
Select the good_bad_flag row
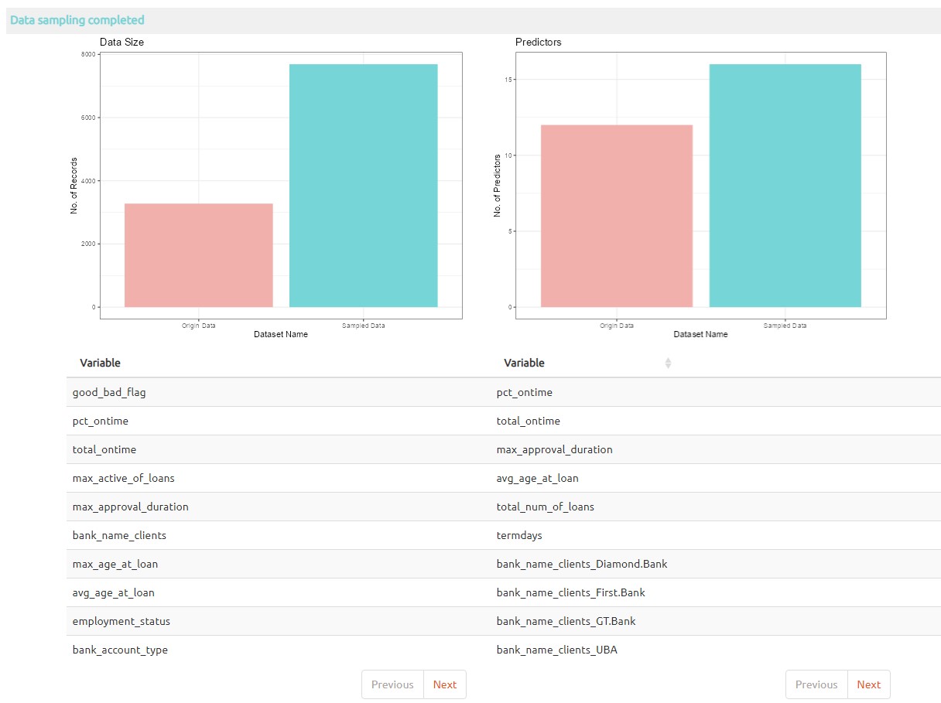pyautogui.click(x=109, y=392)
